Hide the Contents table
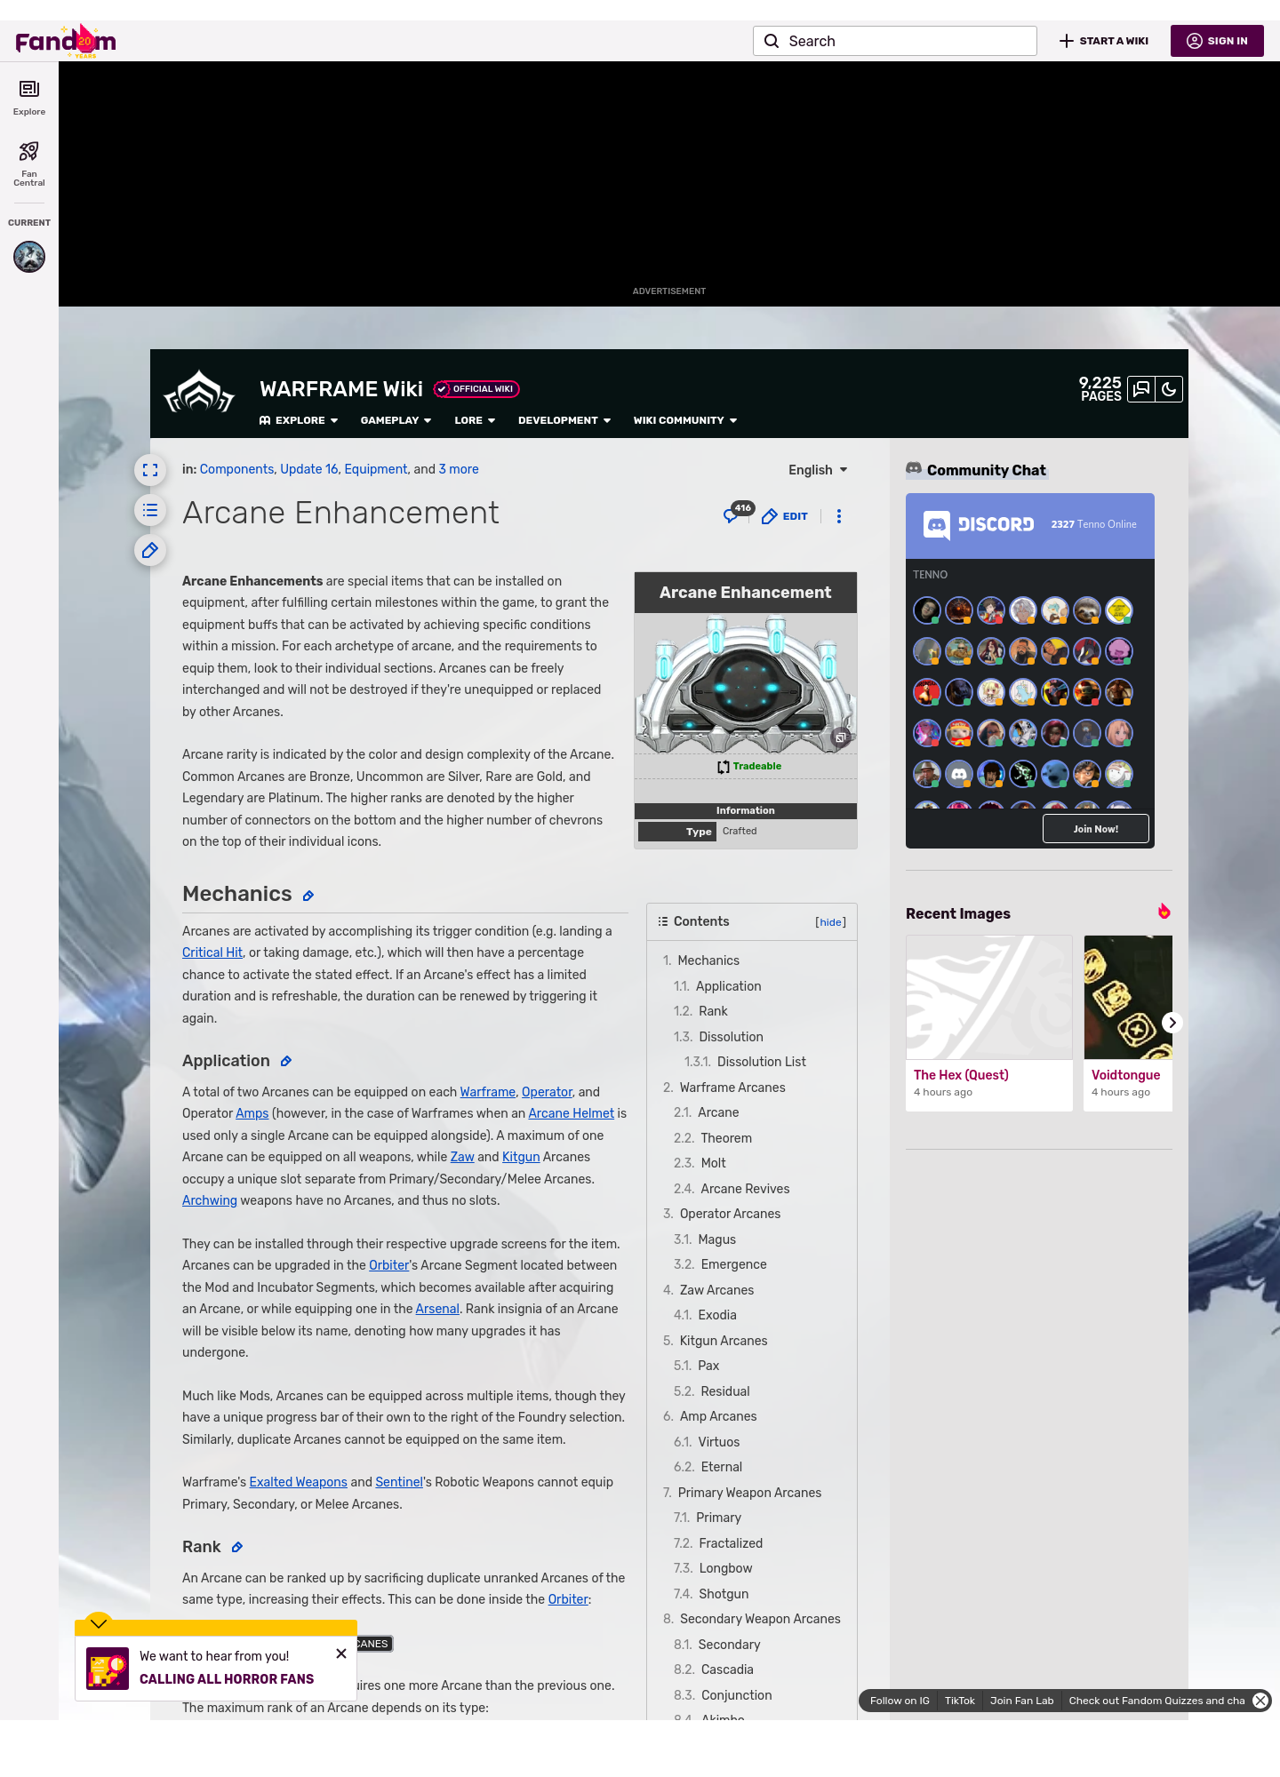The width and height of the screenshot is (1280, 1777). pyautogui.click(x=831, y=922)
